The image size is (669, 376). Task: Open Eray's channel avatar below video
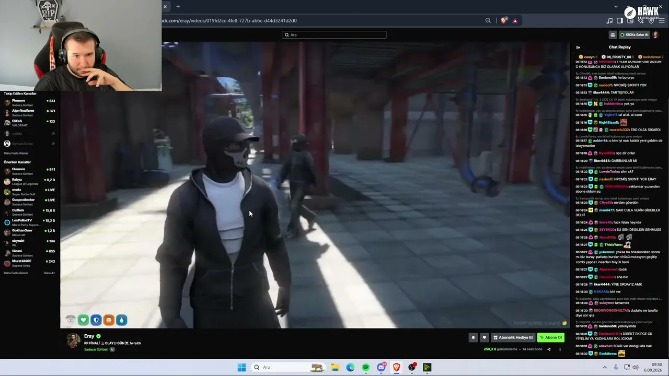73,340
